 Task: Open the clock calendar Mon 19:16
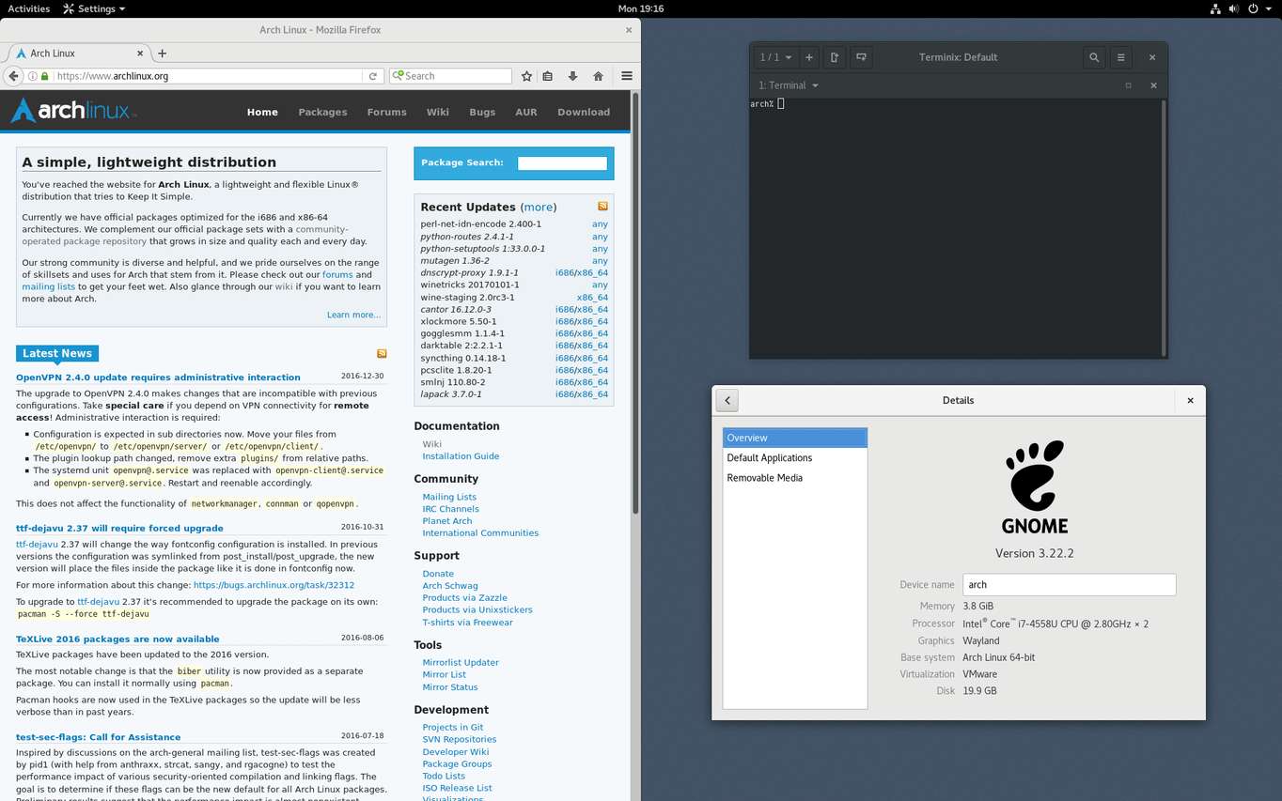[641, 8]
